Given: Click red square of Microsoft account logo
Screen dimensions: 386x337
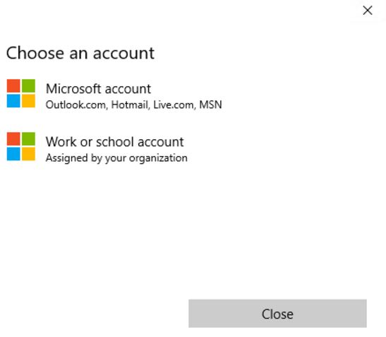Looking at the screenshot, I should [13, 85].
